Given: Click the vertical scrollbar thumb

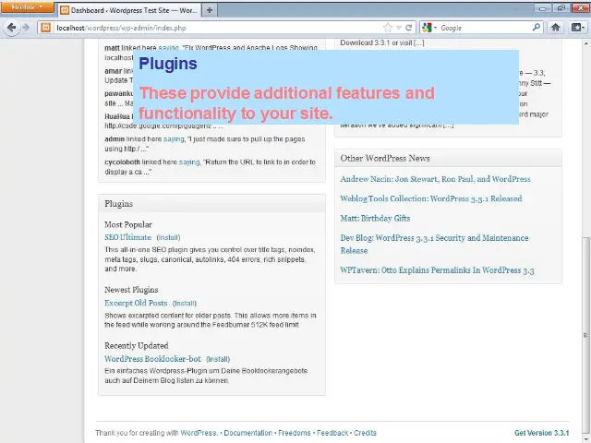Looking at the screenshot, I should click(x=585, y=335).
